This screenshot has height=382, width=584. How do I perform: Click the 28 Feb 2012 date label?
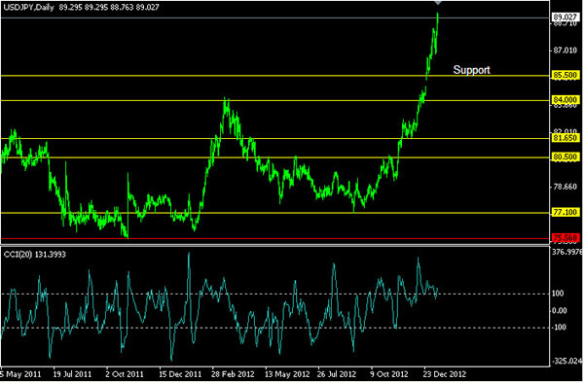click(234, 374)
